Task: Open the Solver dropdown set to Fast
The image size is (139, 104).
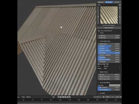Action: 112,68
